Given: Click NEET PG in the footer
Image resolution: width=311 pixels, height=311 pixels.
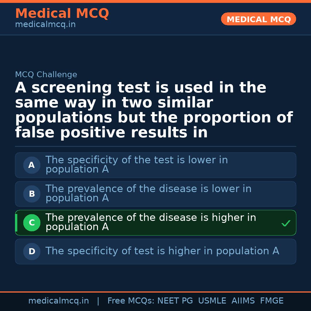Looking at the screenshot, I should [175, 301].
